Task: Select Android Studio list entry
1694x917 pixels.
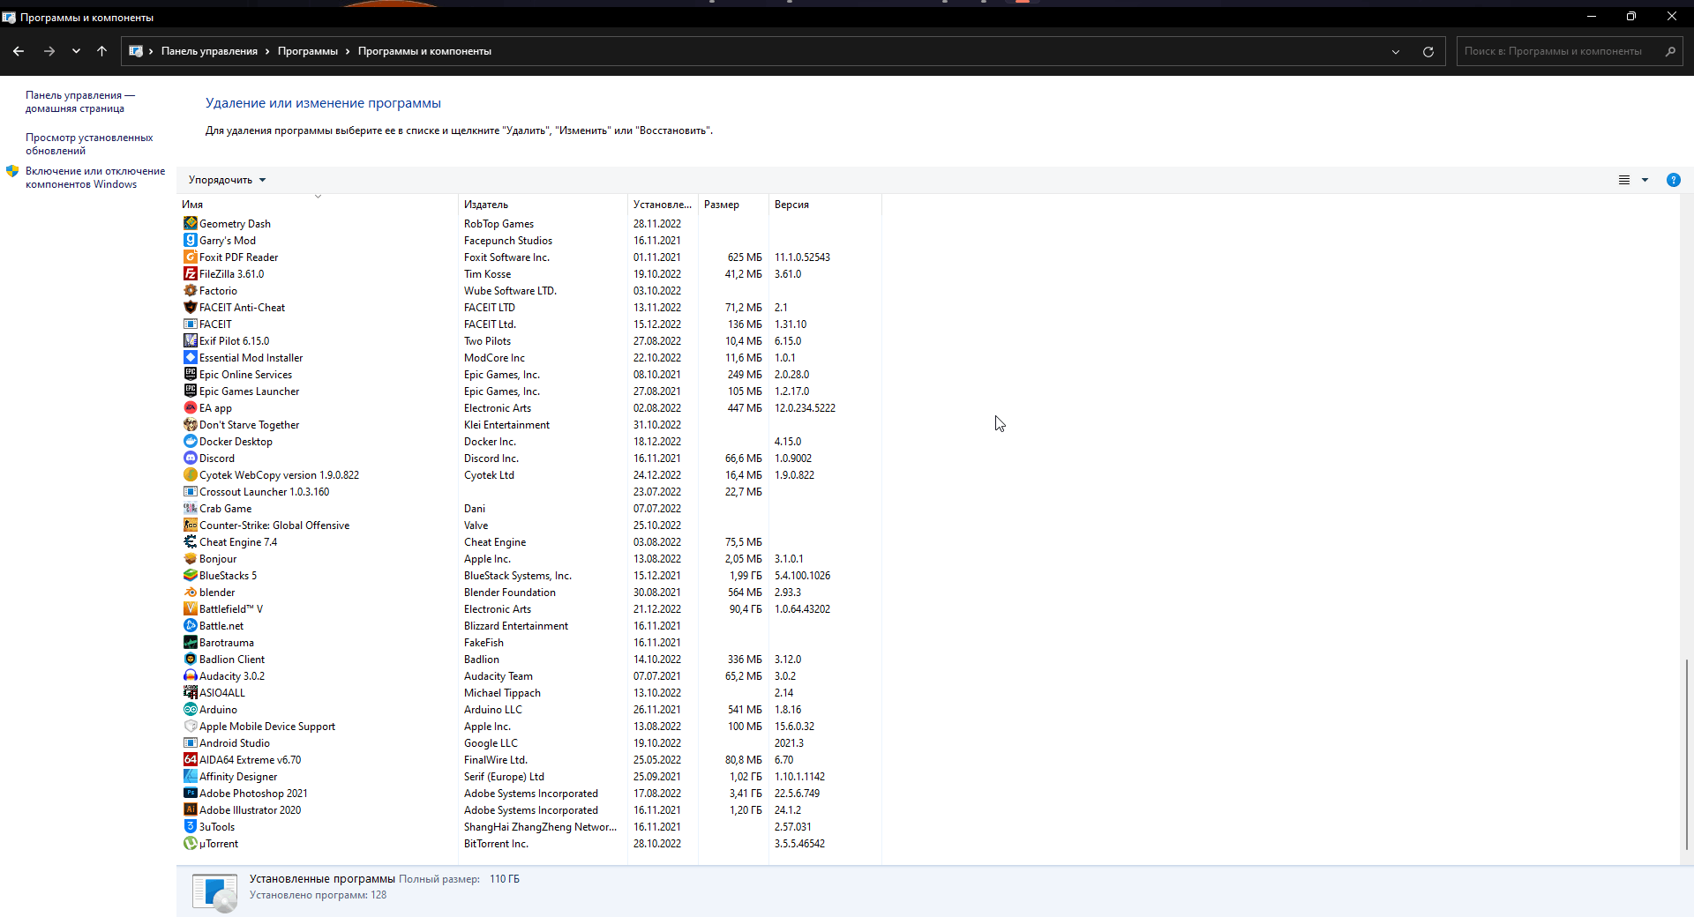Action: point(235,743)
